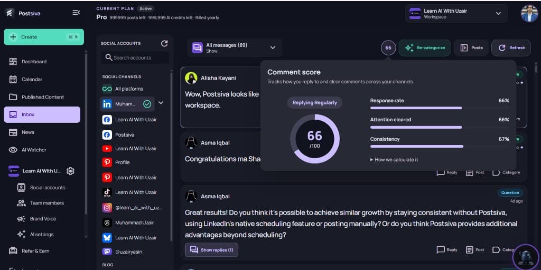Select Mastodon @uzairyasin account

[x=129, y=252]
